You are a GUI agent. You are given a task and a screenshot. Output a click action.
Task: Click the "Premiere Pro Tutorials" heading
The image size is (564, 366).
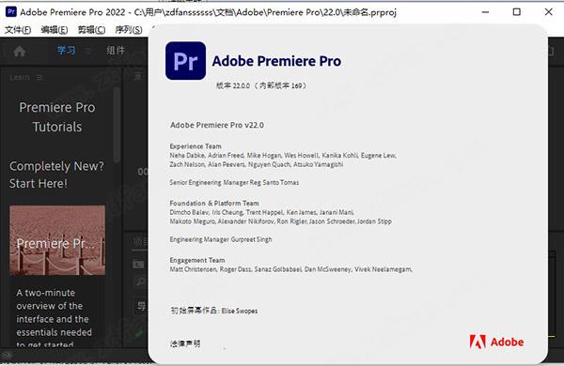point(57,116)
